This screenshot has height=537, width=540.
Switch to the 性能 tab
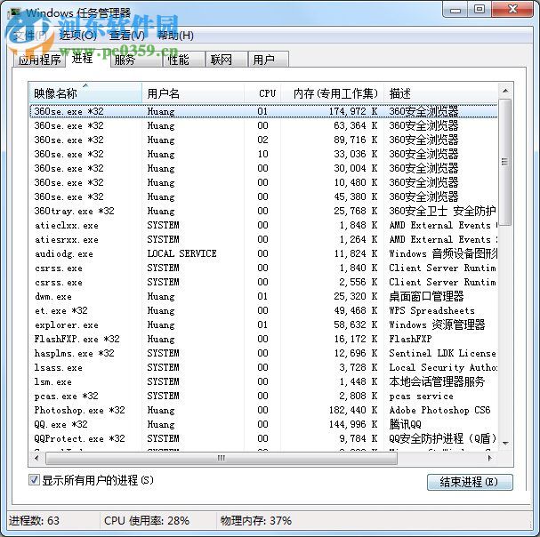coord(183,60)
